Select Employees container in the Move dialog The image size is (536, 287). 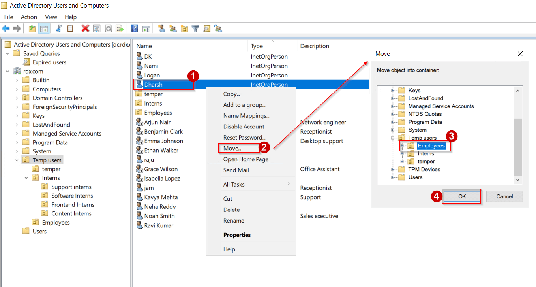point(431,145)
